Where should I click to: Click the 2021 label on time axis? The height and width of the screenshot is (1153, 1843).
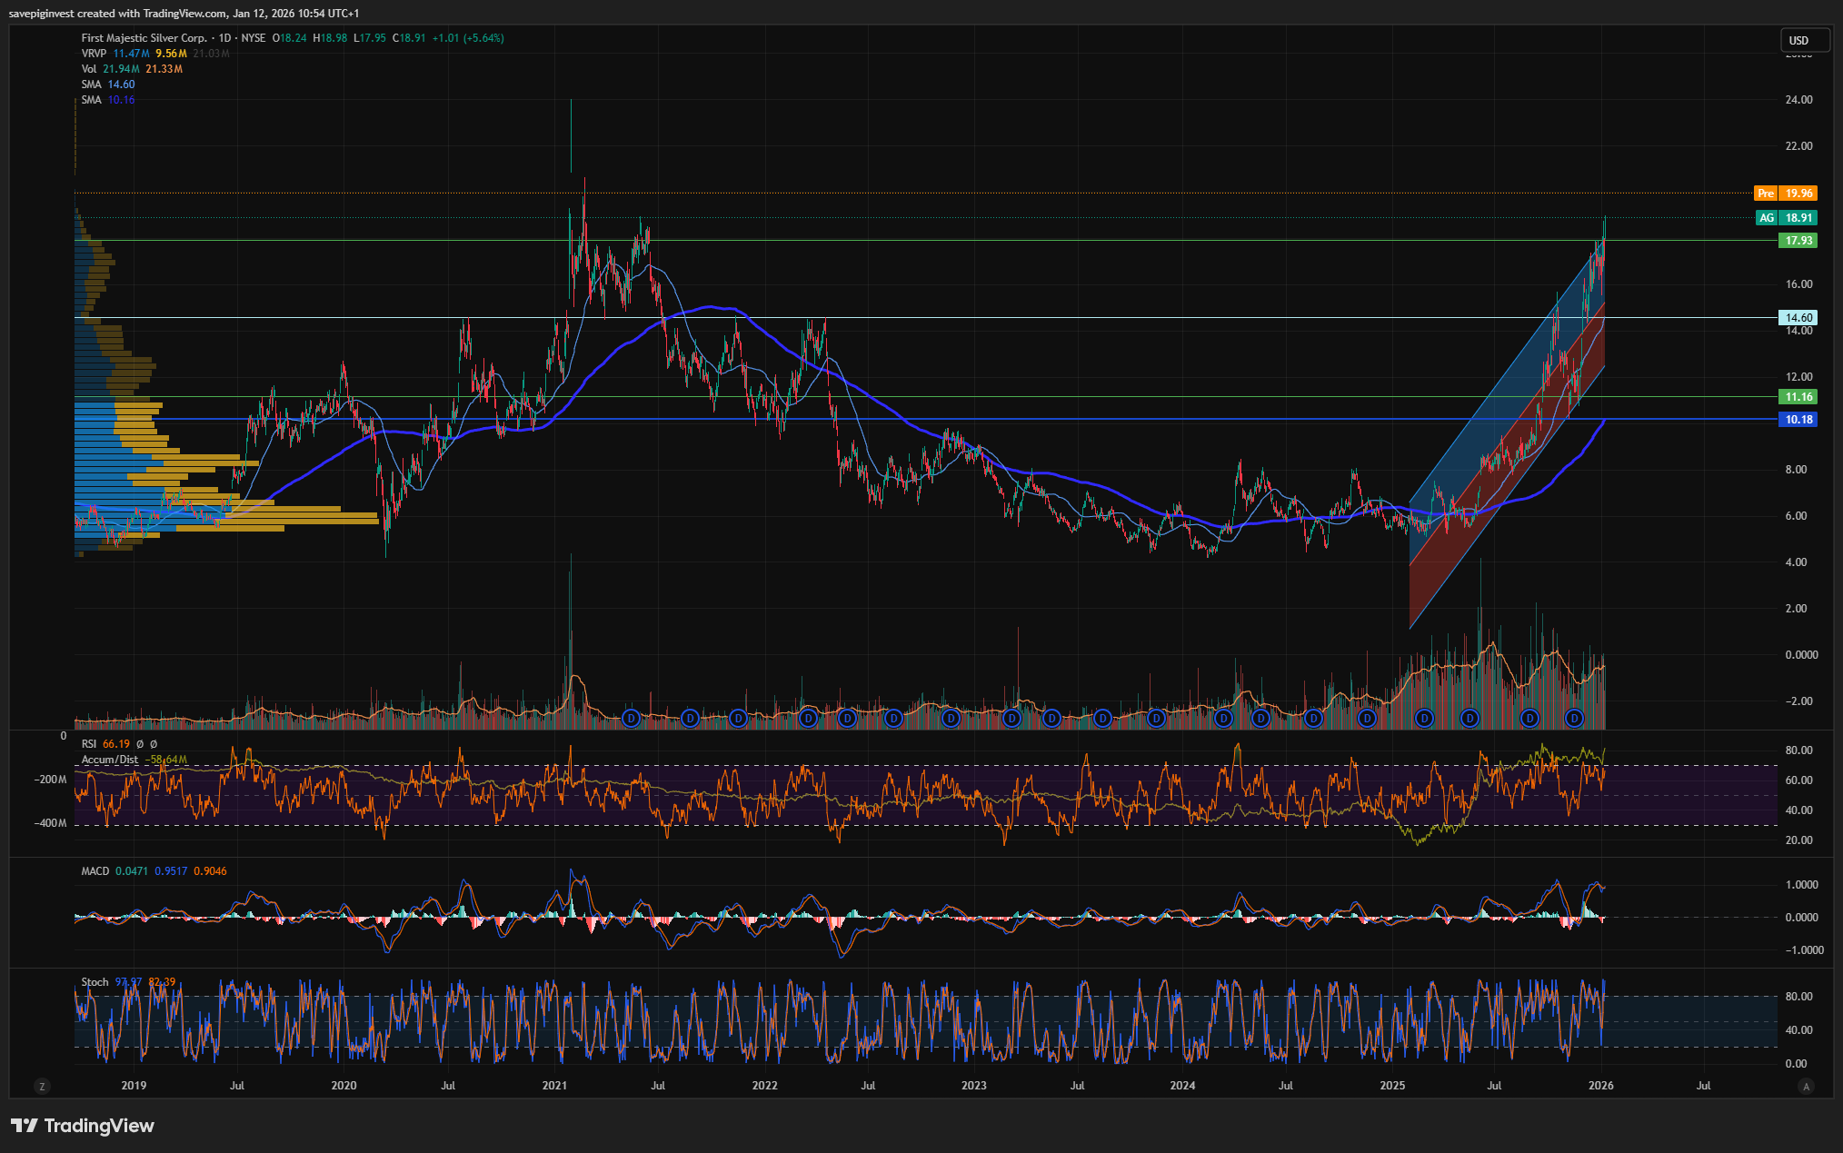click(554, 1086)
